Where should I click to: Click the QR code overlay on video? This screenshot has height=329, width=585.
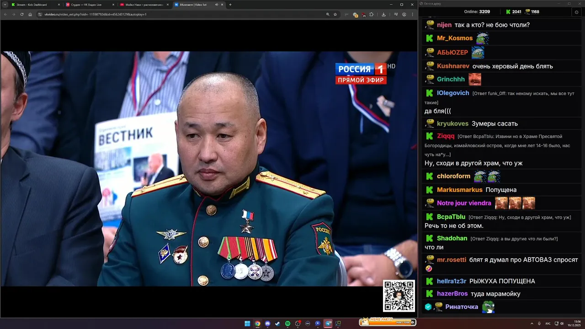399,296
